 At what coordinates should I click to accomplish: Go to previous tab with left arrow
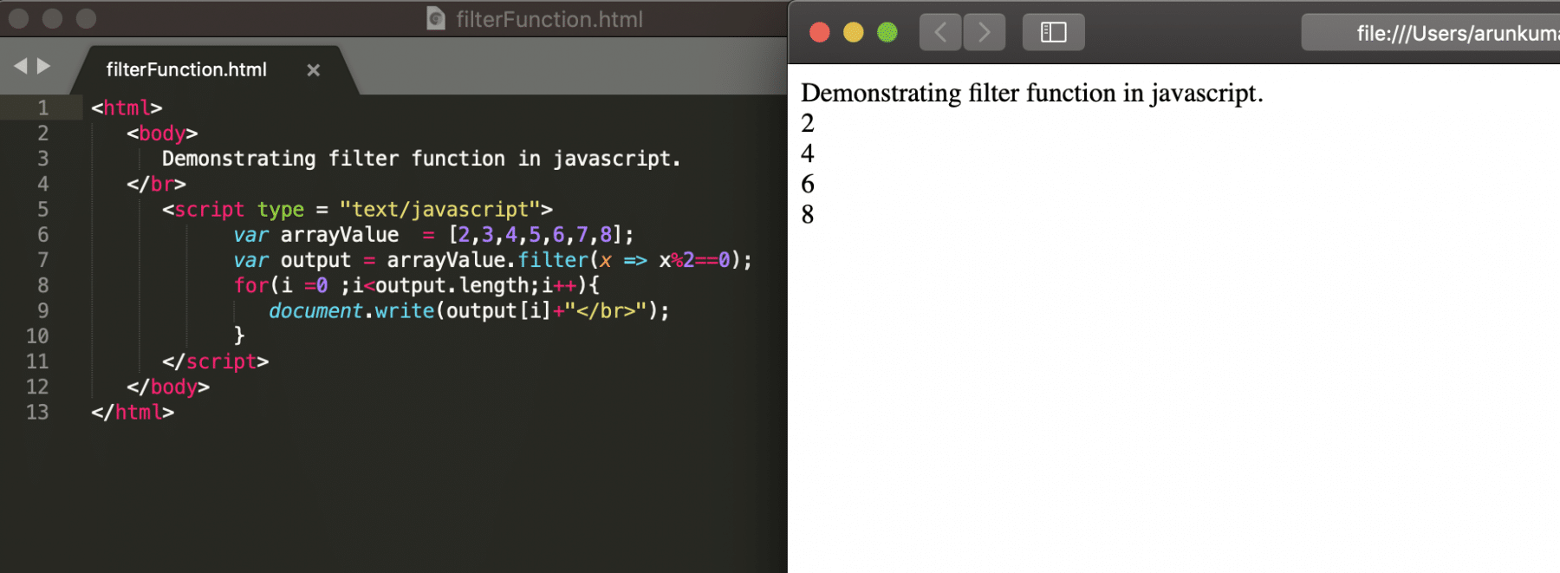click(x=20, y=66)
